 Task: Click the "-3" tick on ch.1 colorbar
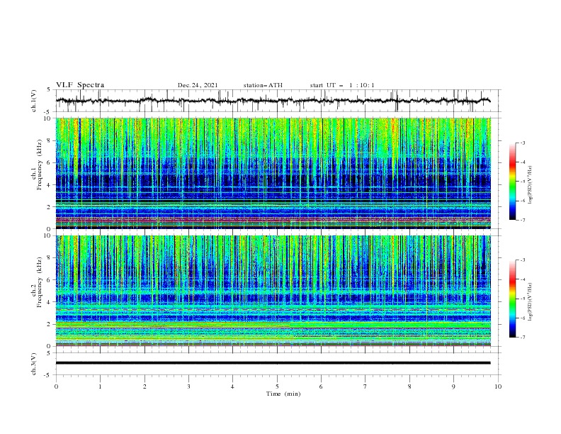(x=522, y=143)
